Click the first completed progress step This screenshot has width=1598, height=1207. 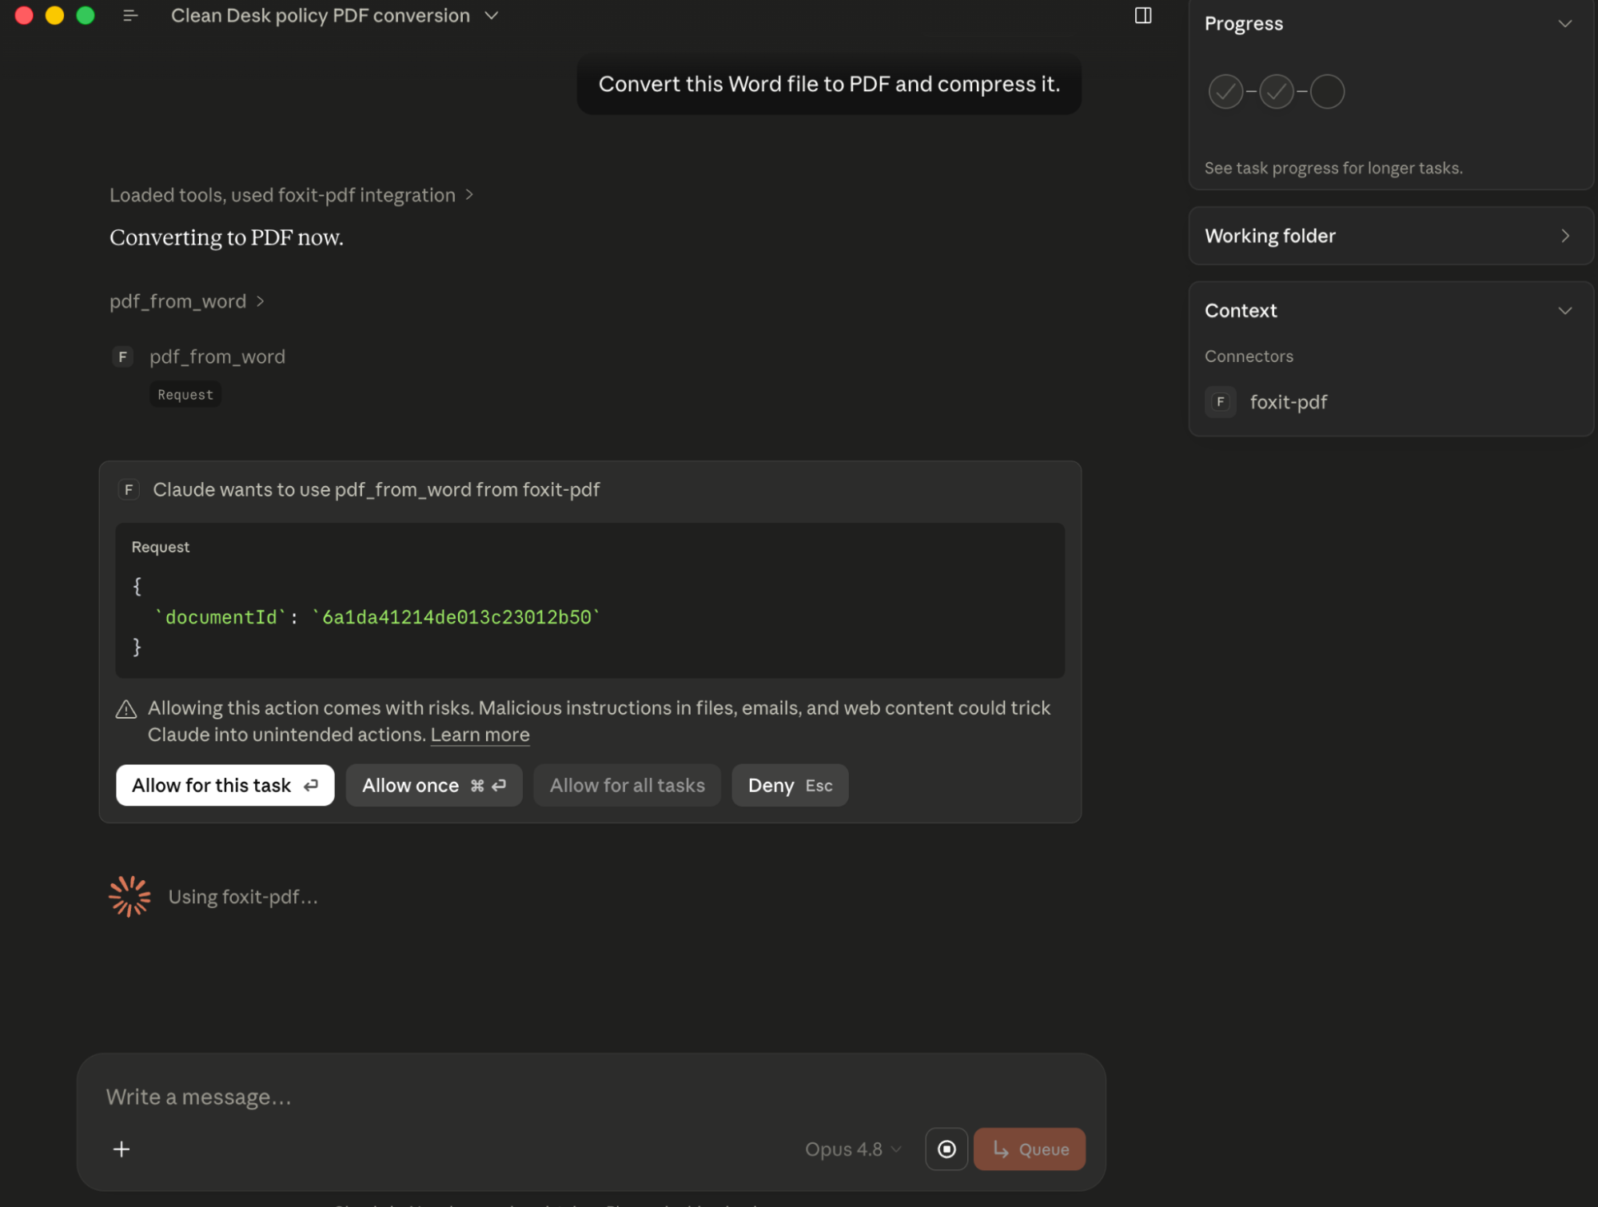coord(1225,92)
